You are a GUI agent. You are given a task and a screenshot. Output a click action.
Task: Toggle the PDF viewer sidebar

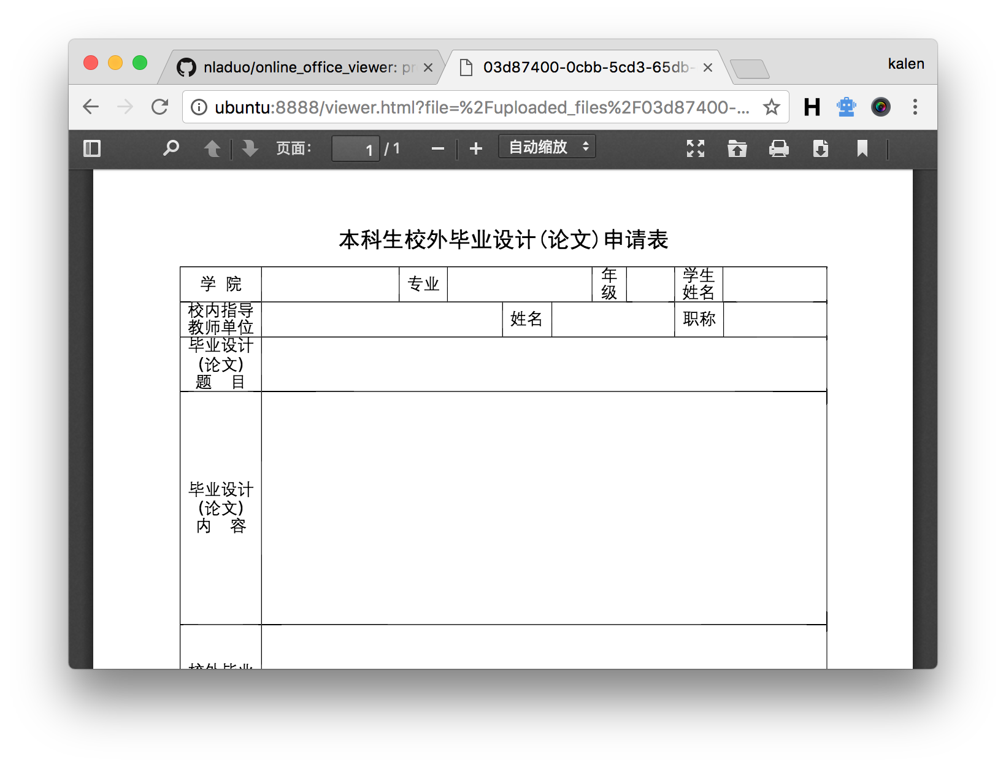92,148
